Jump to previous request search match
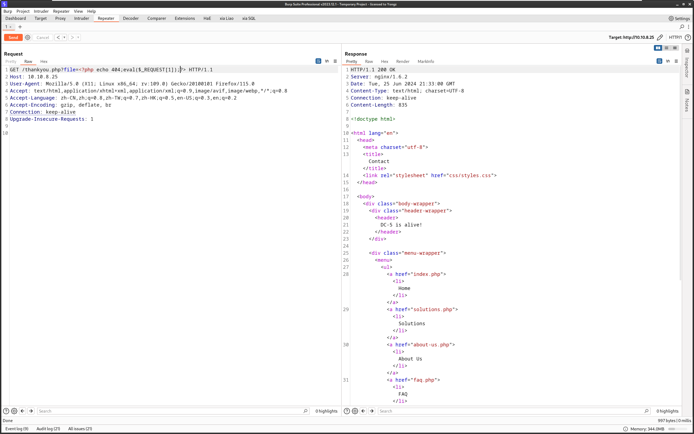This screenshot has width=694, height=434. (23, 411)
